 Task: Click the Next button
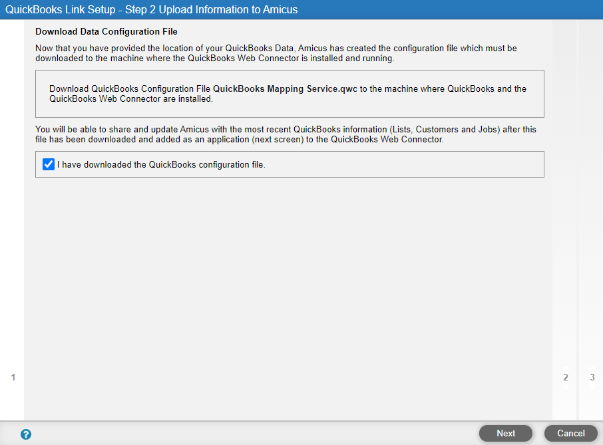[506, 433]
